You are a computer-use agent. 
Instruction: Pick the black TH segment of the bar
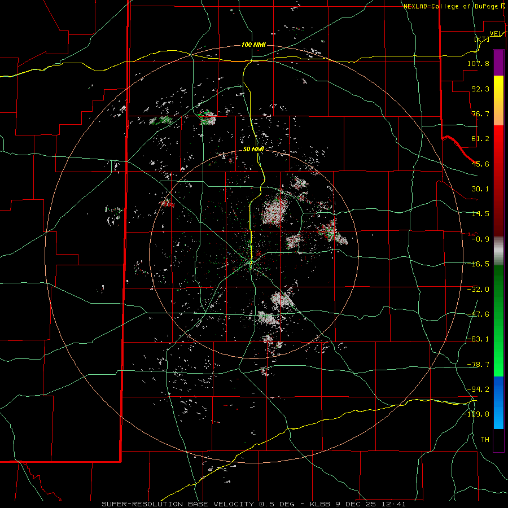point(498,440)
